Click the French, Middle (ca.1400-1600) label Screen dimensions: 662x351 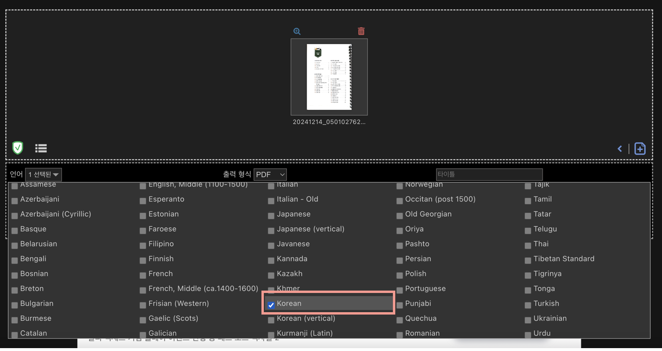pyautogui.click(x=203, y=288)
